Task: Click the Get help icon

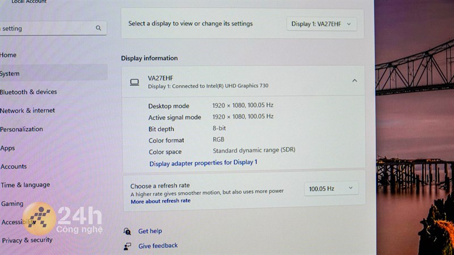Action: coord(127,231)
